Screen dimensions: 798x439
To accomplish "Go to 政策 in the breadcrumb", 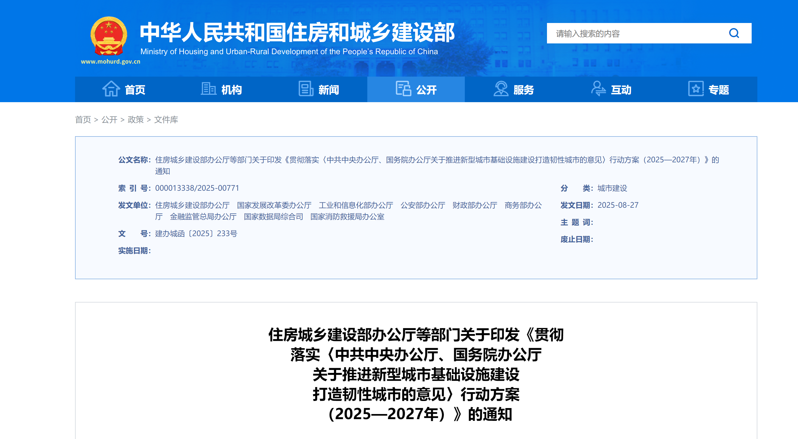I will coord(136,120).
